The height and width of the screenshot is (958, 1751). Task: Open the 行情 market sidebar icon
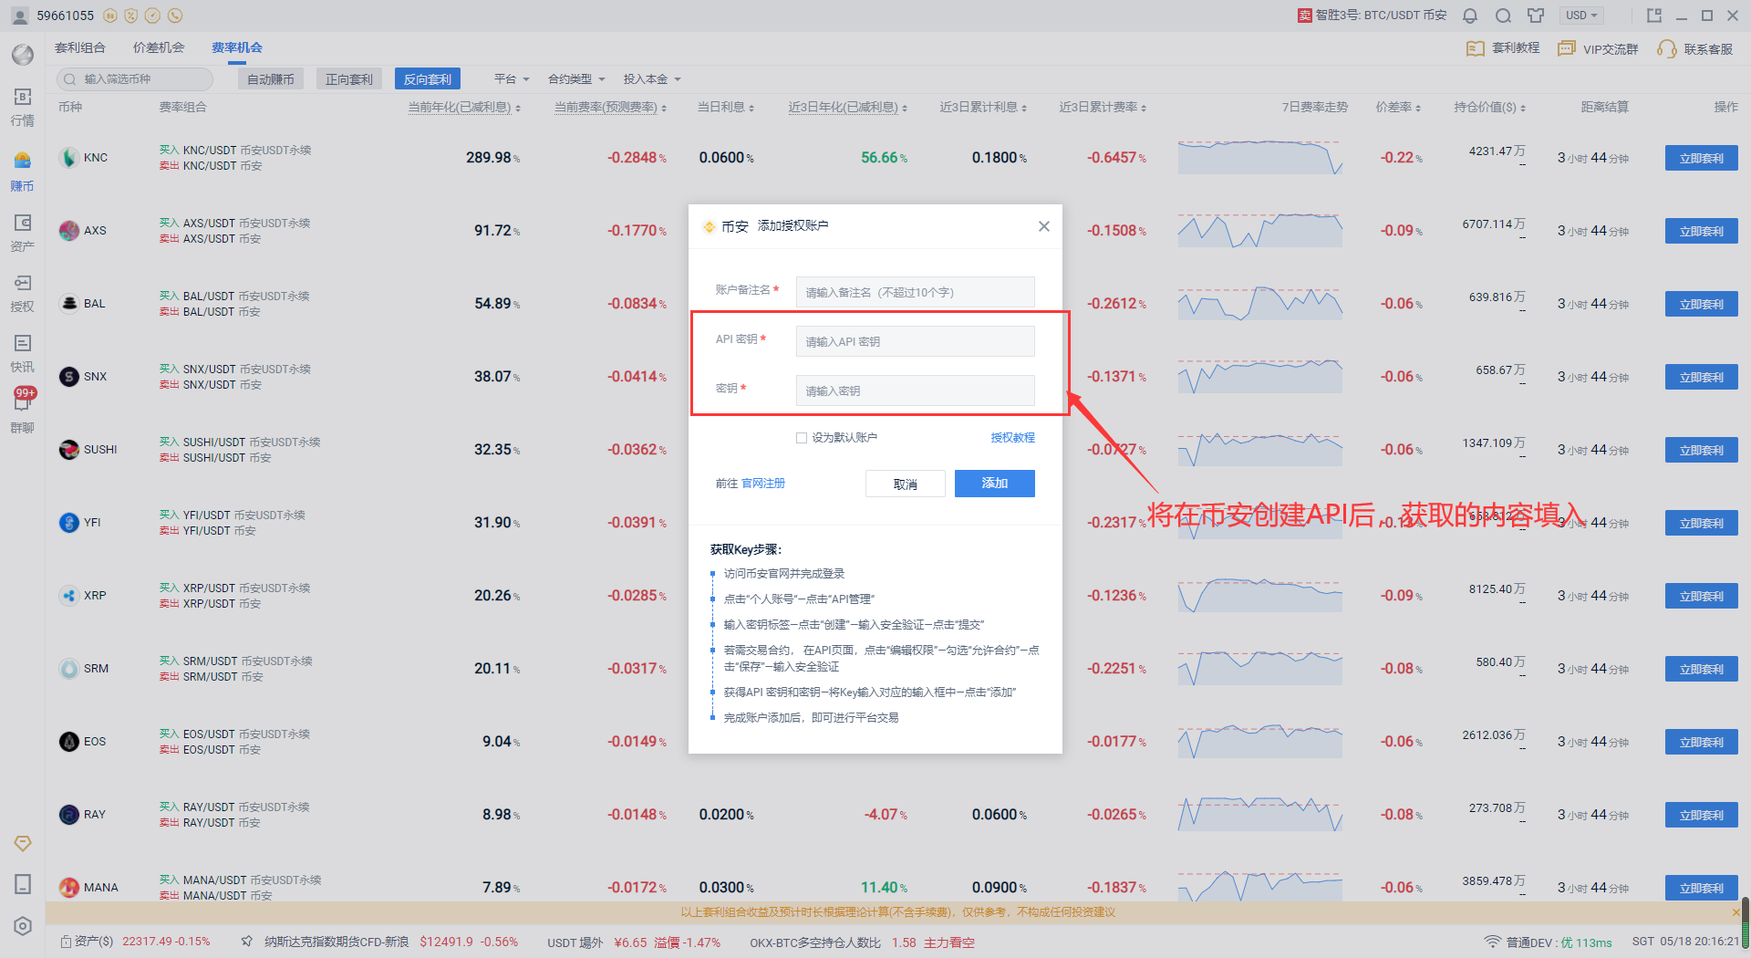pyautogui.click(x=23, y=107)
